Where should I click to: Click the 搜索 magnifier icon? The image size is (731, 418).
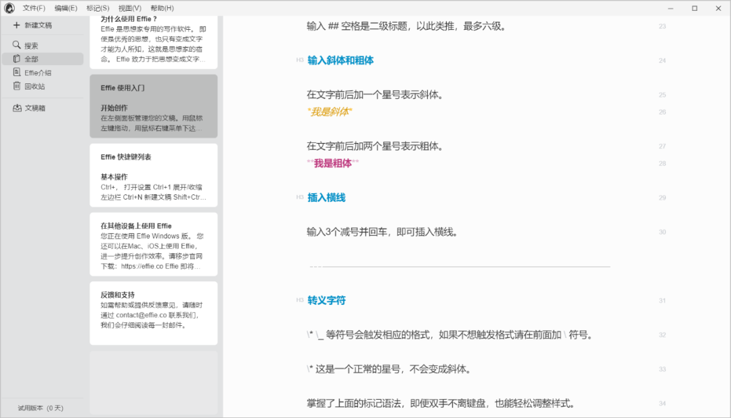point(16,45)
